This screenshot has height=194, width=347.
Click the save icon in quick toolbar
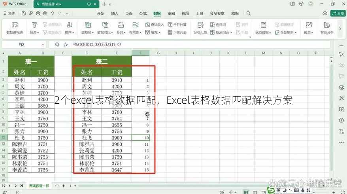click(x=24, y=13)
